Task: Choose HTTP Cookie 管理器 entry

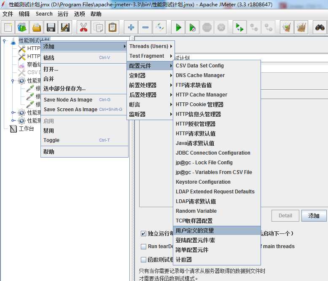Action: [x=217, y=104]
